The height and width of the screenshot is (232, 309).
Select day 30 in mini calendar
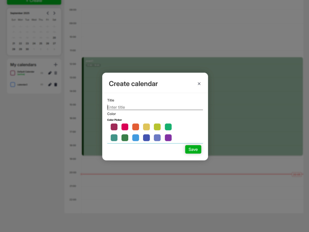pyautogui.click(x=27, y=49)
